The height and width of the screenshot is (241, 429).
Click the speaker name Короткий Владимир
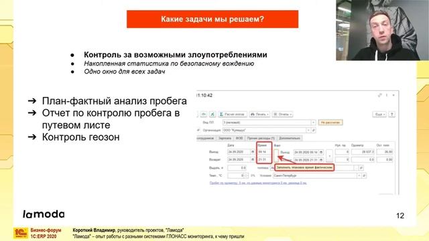[x=94, y=230]
